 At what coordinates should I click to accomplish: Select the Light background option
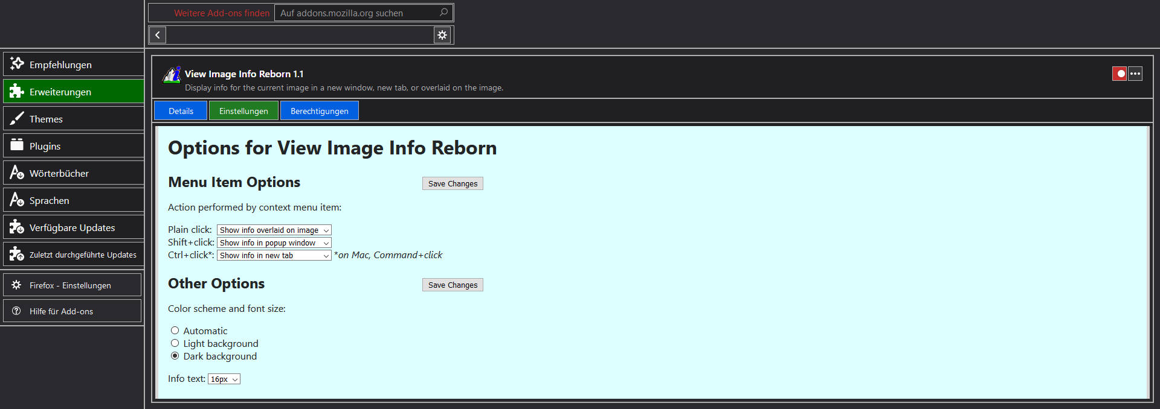coord(175,343)
